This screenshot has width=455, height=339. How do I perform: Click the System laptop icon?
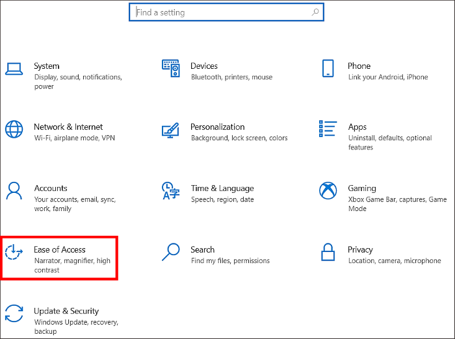[x=14, y=68]
